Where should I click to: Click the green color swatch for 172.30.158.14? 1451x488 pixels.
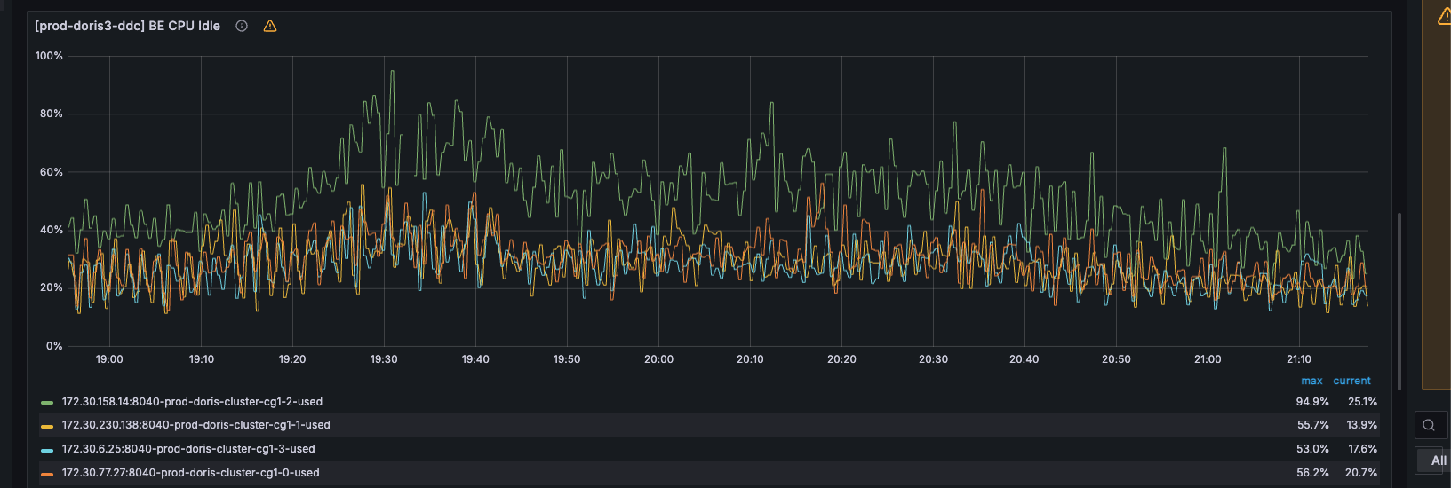(47, 403)
